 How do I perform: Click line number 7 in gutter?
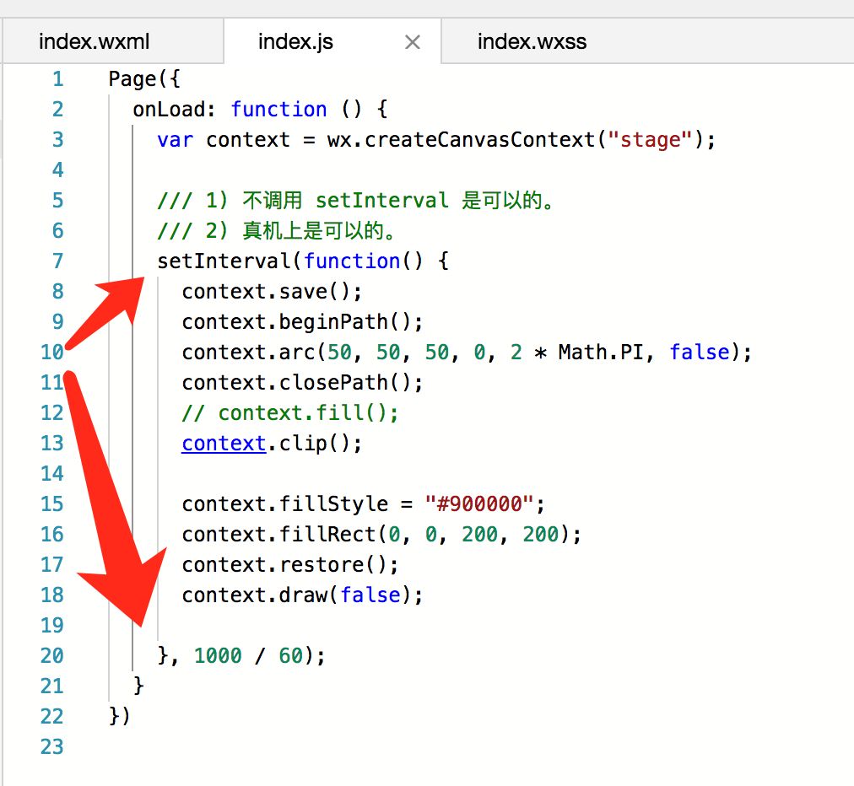click(57, 261)
